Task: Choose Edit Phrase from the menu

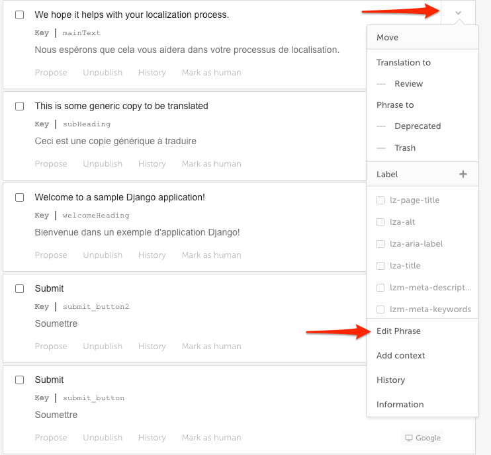Action: (398, 331)
